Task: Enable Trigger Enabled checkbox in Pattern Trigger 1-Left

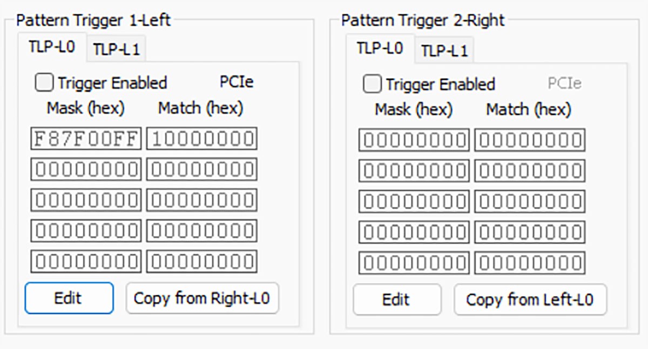Action: pyautogui.click(x=44, y=83)
